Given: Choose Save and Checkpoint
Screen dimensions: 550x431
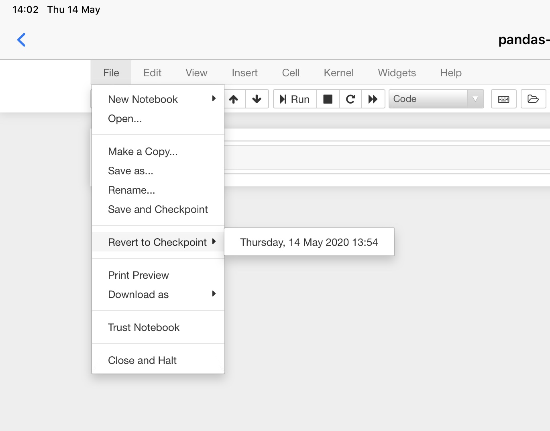Looking at the screenshot, I should 158,209.
